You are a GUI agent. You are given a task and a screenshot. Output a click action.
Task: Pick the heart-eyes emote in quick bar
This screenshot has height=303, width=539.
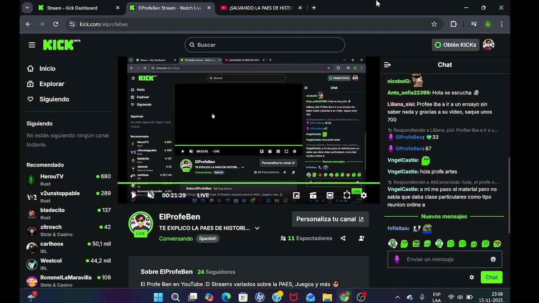point(497,243)
